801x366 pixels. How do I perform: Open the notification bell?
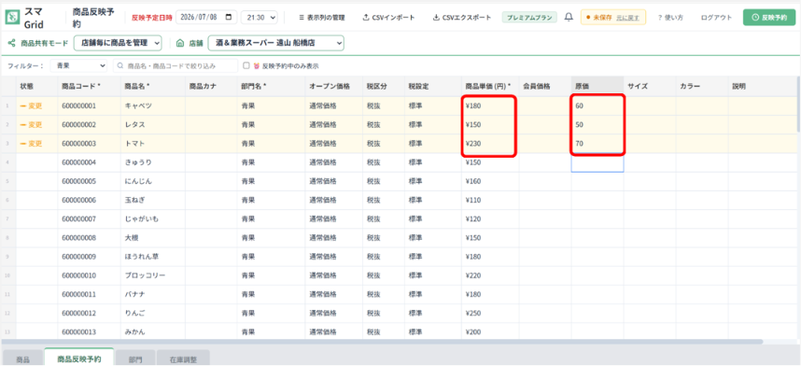click(569, 18)
